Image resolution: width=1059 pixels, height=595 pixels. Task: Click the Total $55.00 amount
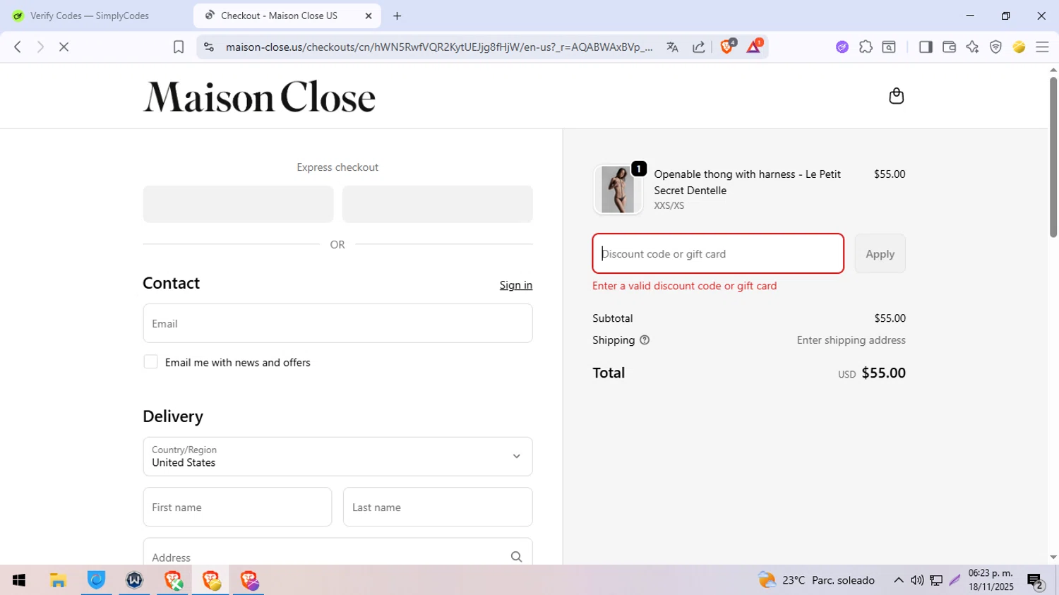tap(883, 373)
